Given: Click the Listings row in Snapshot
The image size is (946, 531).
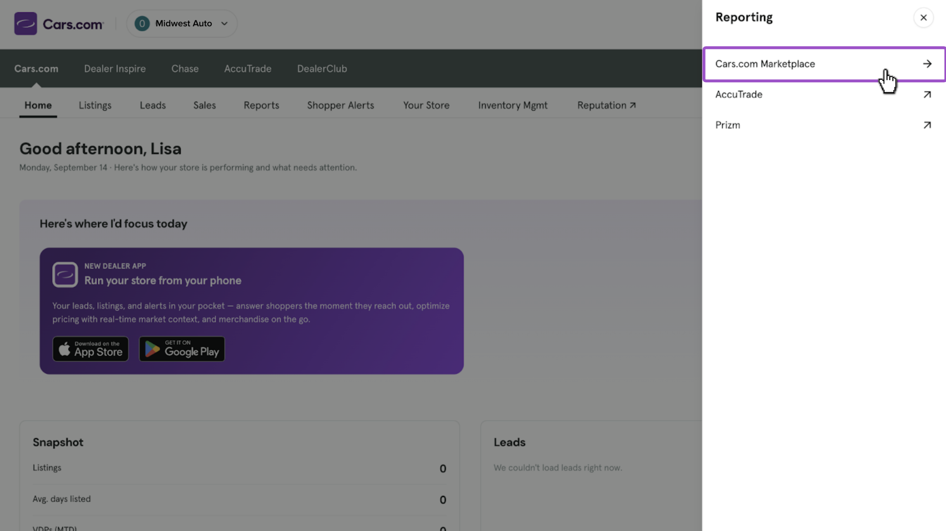Looking at the screenshot, I should point(239,468).
